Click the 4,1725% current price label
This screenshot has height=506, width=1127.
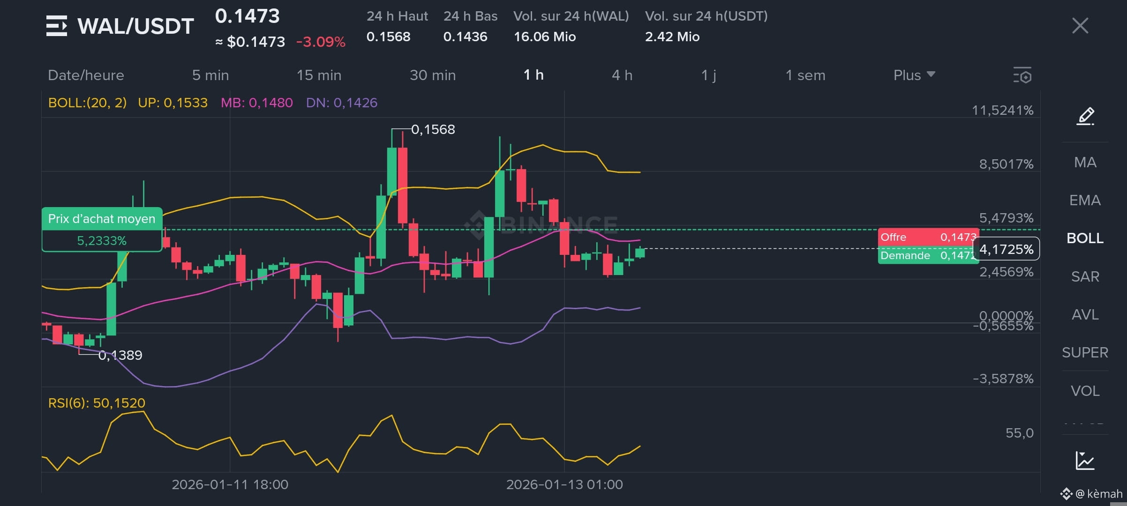[1006, 249]
